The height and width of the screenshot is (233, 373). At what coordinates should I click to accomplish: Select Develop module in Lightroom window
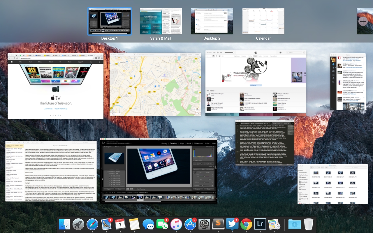tap(174, 144)
